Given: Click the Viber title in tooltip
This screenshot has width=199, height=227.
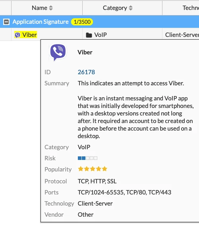Looking at the screenshot, I should pos(85,52).
